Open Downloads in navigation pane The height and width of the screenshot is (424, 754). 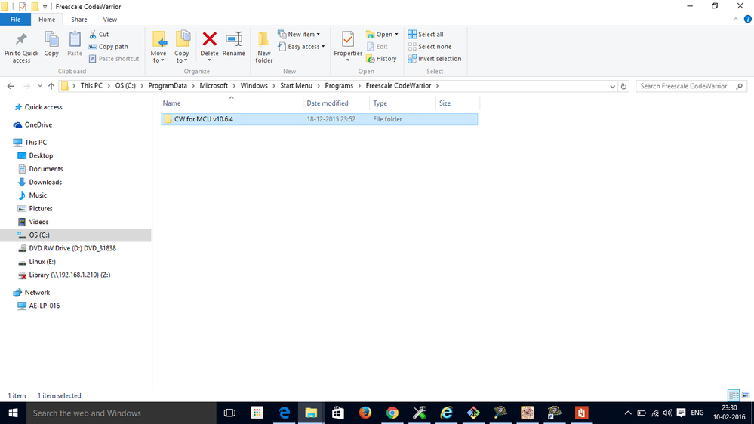(45, 182)
